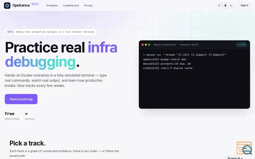Open the Pricing nav link
Image resolution: width=255 pixels, height=159 pixels.
[x=88, y=5]
